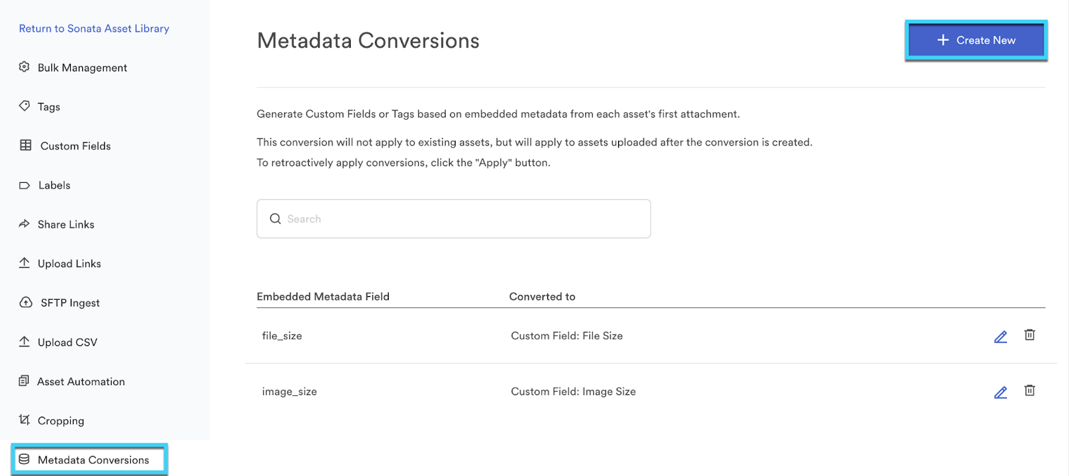This screenshot has height=476, width=1069.
Task: Delete the file_size conversion using trash icon
Action: click(1030, 335)
